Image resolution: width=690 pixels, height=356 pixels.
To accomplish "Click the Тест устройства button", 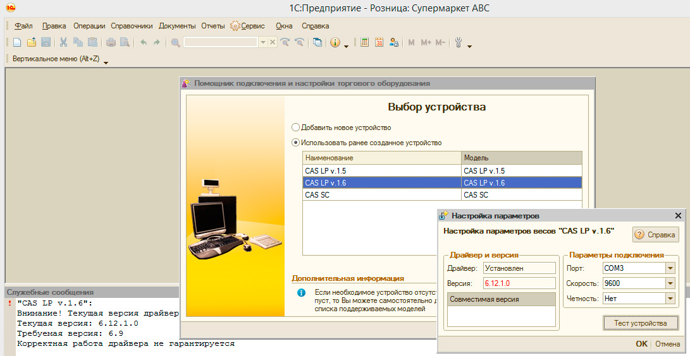I will pyautogui.click(x=640, y=323).
